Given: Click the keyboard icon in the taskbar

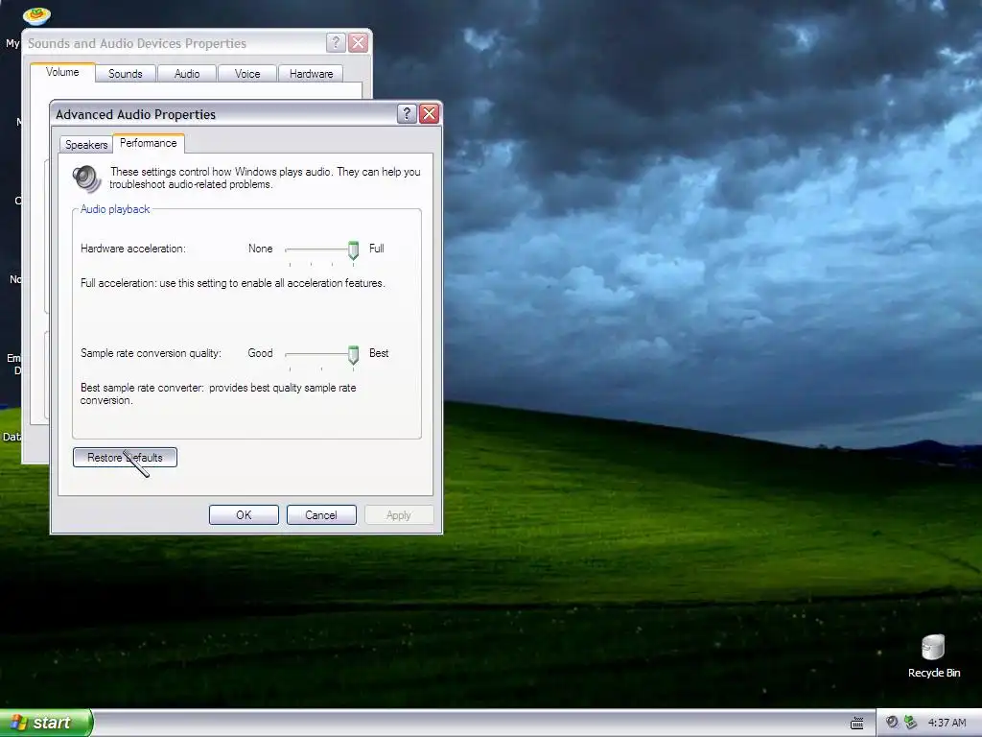Looking at the screenshot, I should tap(857, 724).
